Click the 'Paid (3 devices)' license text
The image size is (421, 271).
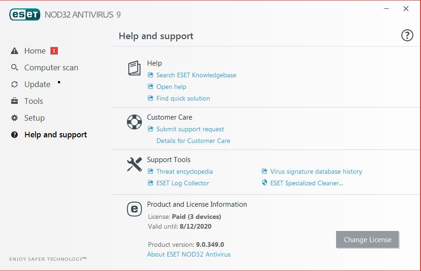click(196, 217)
